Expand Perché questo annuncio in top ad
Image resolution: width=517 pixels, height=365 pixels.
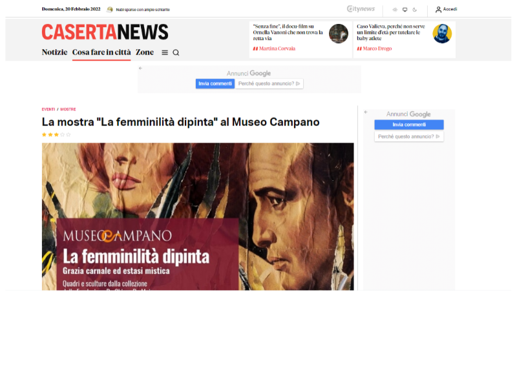click(269, 84)
